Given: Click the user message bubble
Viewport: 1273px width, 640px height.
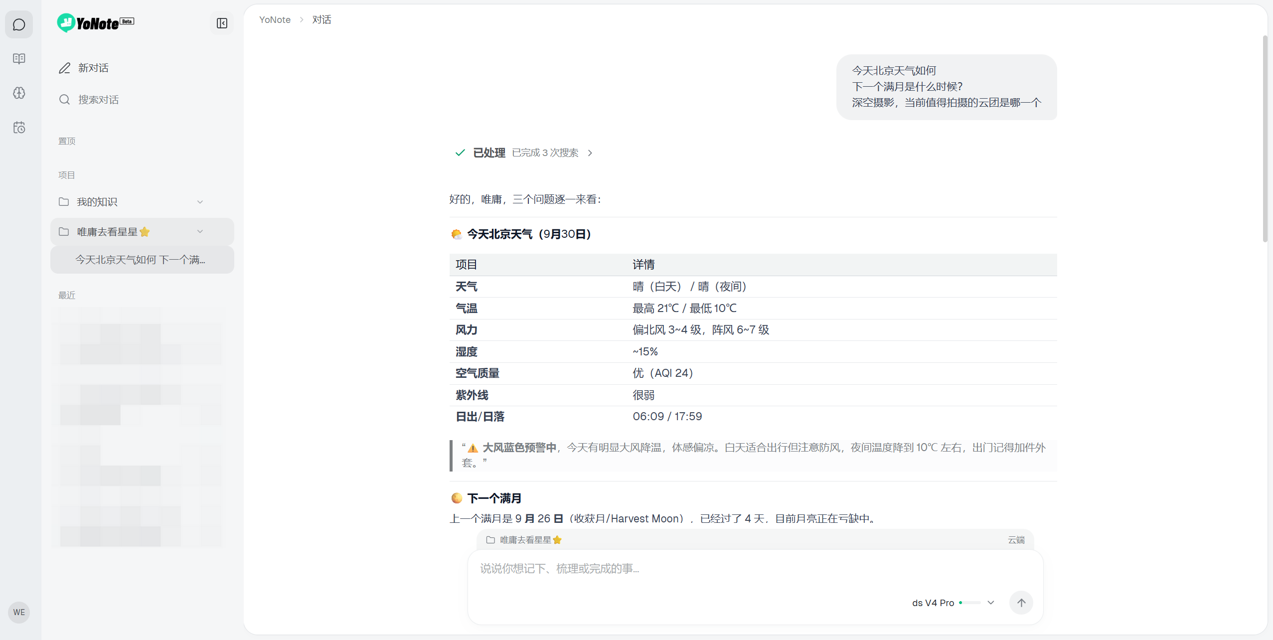Looking at the screenshot, I should (947, 87).
